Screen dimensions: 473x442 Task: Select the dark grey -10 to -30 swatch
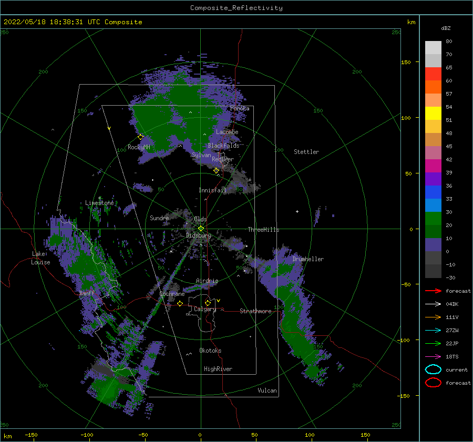click(433, 271)
